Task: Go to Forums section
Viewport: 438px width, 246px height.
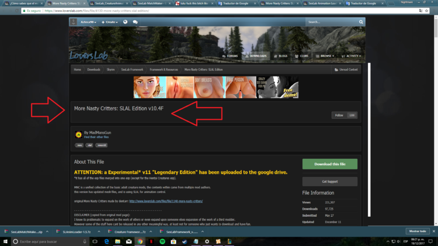Action: [230, 56]
